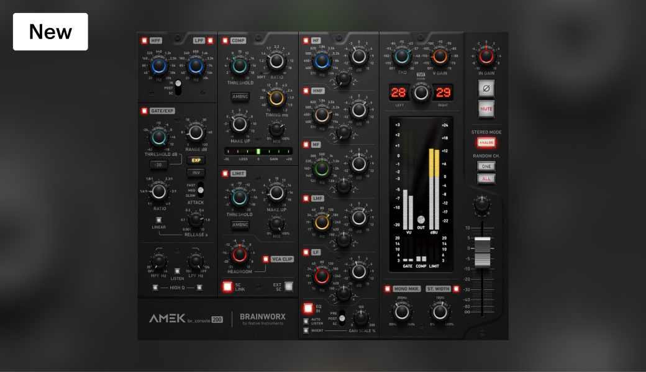Toggle the EXT SC button
This screenshot has height=372, width=646.
click(x=289, y=286)
